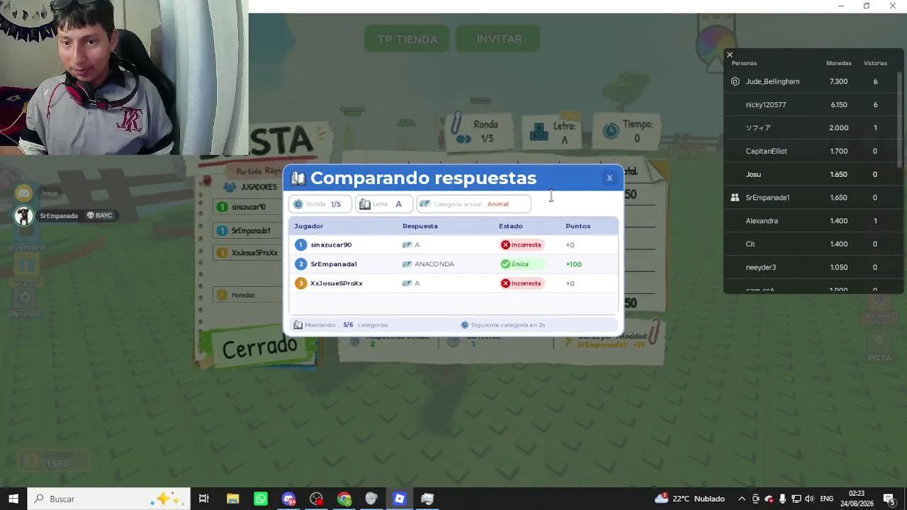Click the Monedas column header
Viewport: 907px width, 510px height.
coord(838,63)
